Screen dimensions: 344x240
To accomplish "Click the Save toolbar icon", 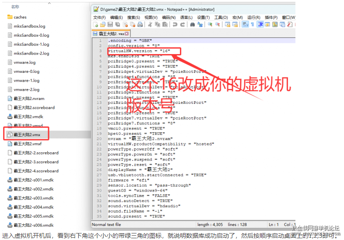I will (x=110, y=24).
